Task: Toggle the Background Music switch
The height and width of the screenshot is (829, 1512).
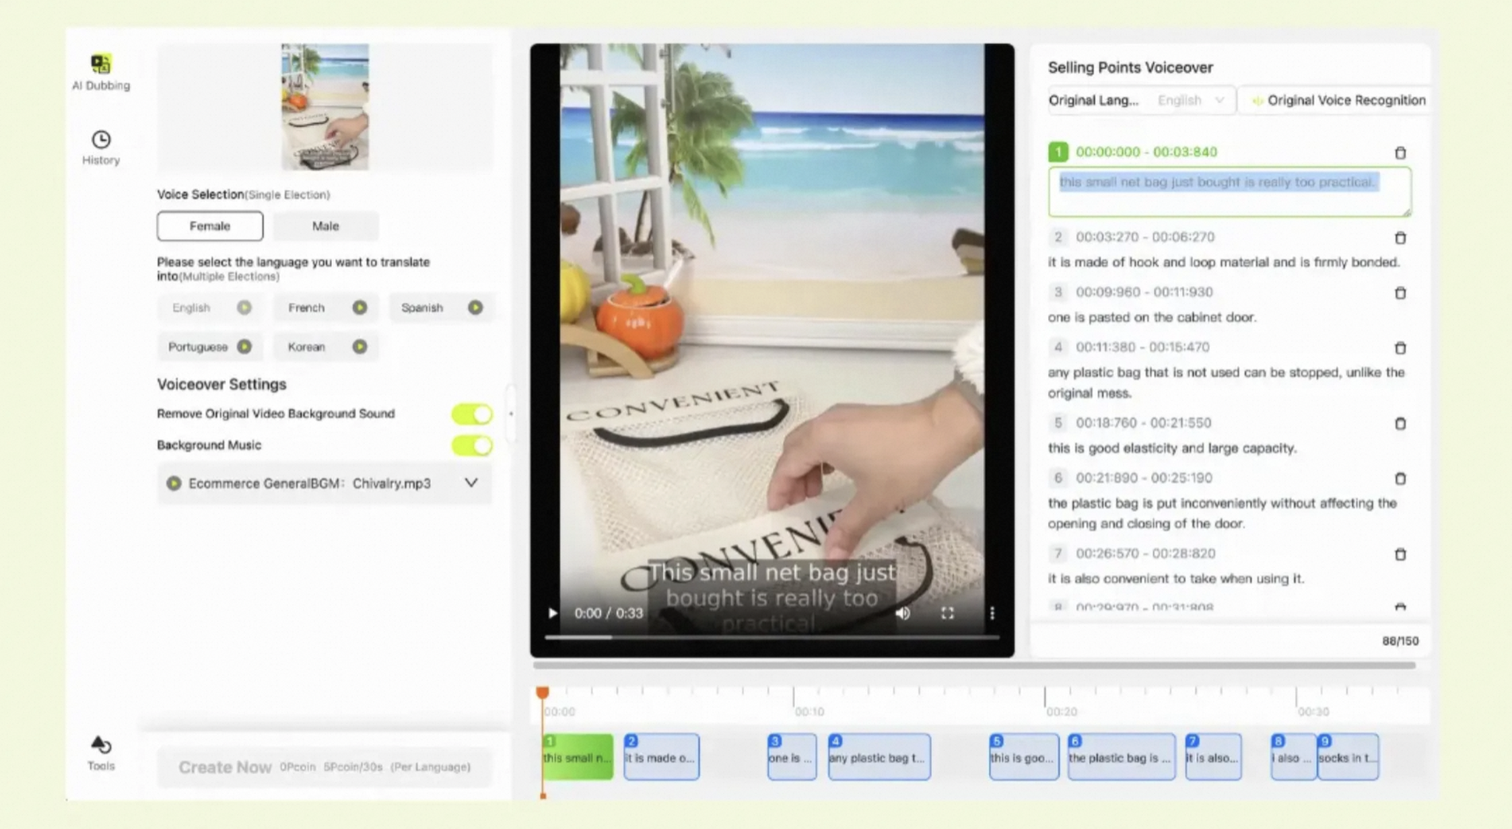Action: tap(472, 445)
